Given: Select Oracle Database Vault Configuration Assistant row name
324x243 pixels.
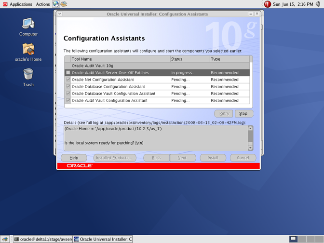Looking at the screenshot, I should pyautogui.click(x=113, y=94).
